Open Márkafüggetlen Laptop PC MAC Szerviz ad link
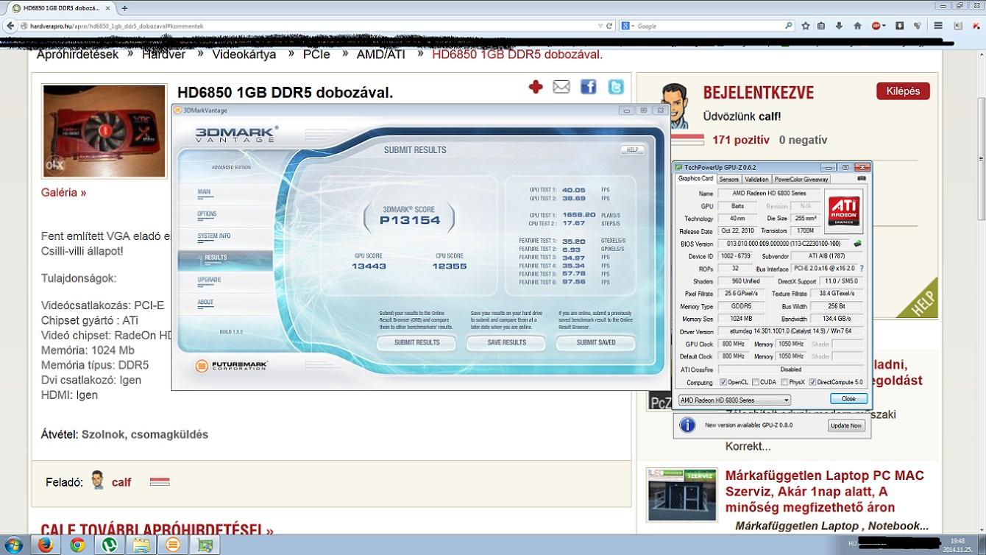The height and width of the screenshot is (555, 986). (825, 491)
